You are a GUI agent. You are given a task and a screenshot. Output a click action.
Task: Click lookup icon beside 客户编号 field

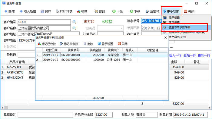pyautogui.click(x=74, y=22)
